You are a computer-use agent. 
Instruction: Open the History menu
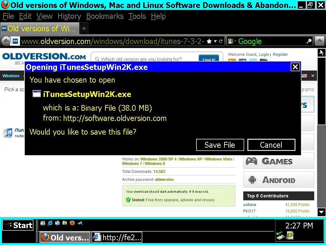pyautogui.click(x=69, y=16)
